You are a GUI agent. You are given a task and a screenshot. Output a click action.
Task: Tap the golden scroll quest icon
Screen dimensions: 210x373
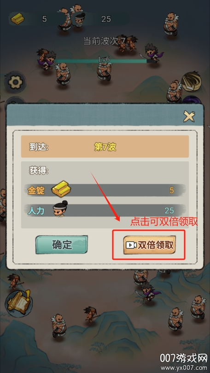(x=18, y=301)
